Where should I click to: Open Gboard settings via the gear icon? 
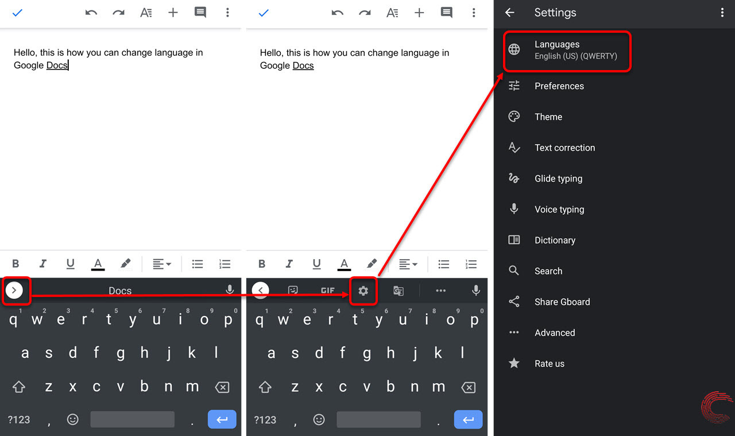click(x=363, y=290)
